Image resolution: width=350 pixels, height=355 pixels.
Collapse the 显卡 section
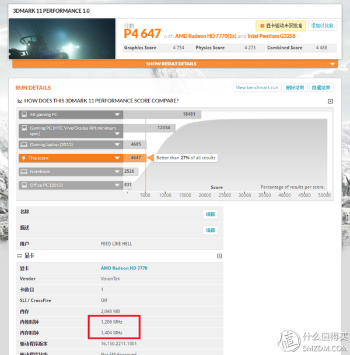click(x=219, y=256)
